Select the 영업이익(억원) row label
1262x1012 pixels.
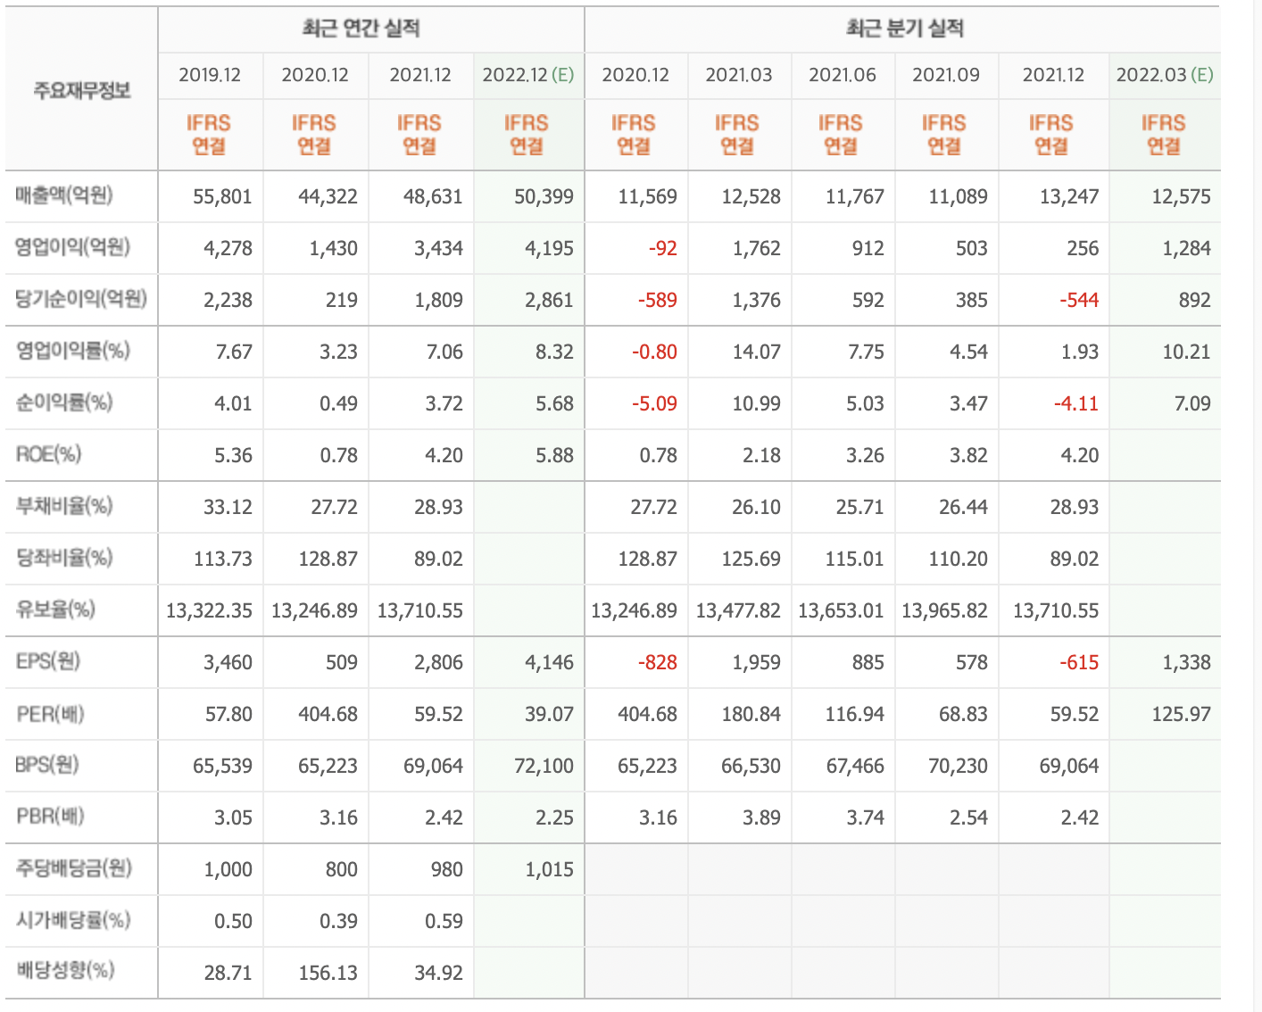(x=72, y=247)
